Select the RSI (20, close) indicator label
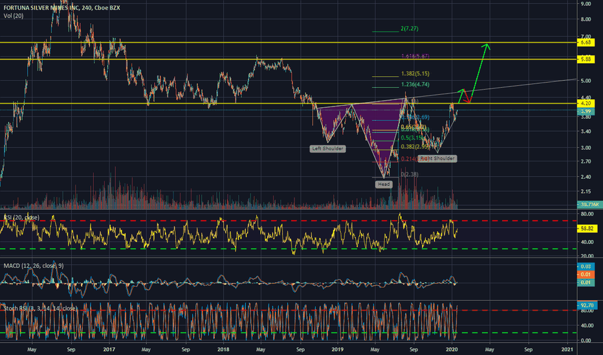Screen dimensions: 603x355 tap(21, 218)
